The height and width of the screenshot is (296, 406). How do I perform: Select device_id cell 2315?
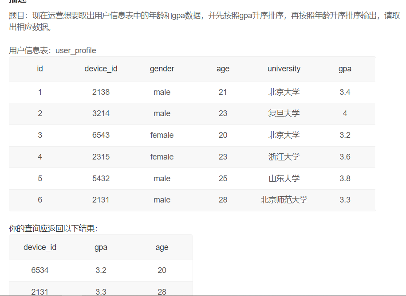point(101,157)
